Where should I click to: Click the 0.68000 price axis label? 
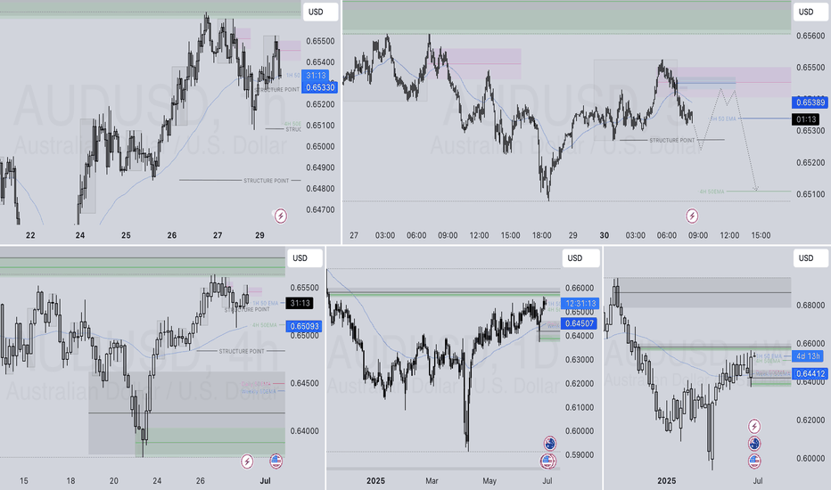(x=810, y=305)
